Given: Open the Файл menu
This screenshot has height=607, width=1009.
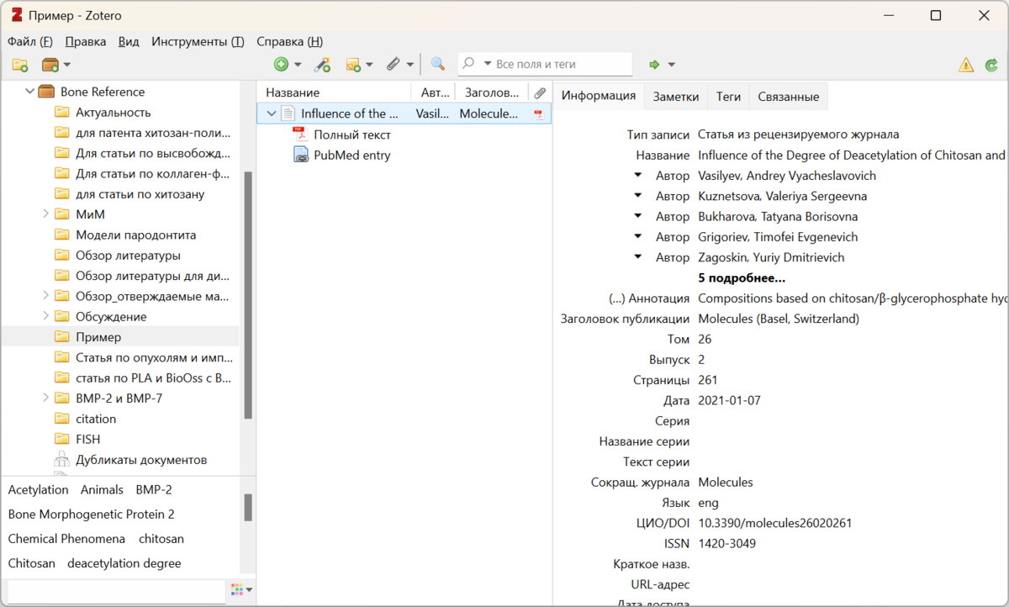Looking at the screenshot, I should 30,41.
